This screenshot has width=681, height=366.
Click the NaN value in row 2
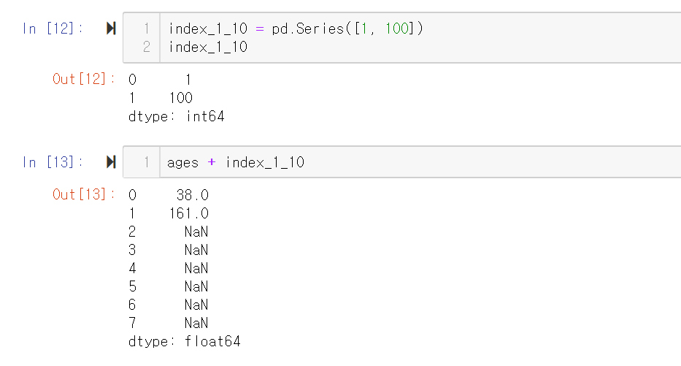point(196,232)
